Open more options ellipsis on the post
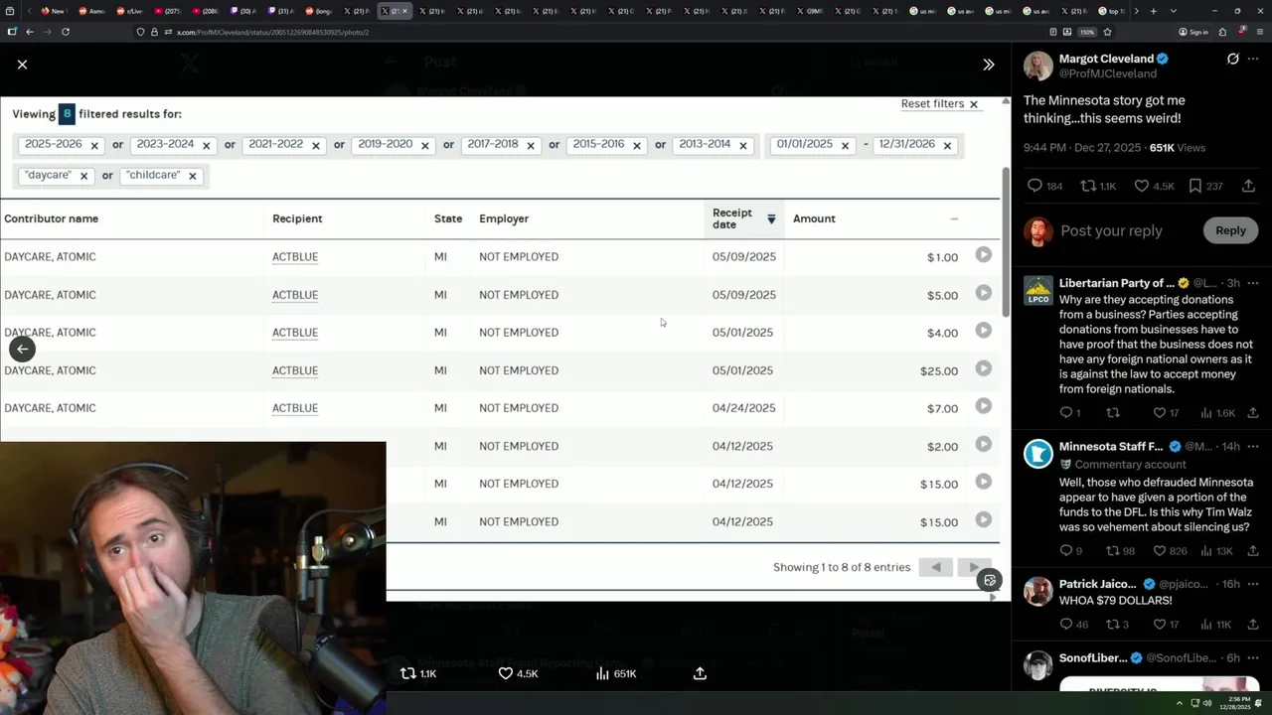 (1253, 59)
